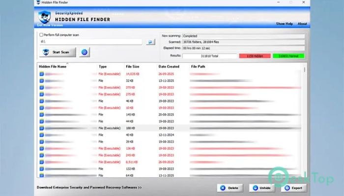Open Download Enterprise Security and Password Recovery Softwares link
344x196 pixels.
pyautogui.click(x=89, y=188)
